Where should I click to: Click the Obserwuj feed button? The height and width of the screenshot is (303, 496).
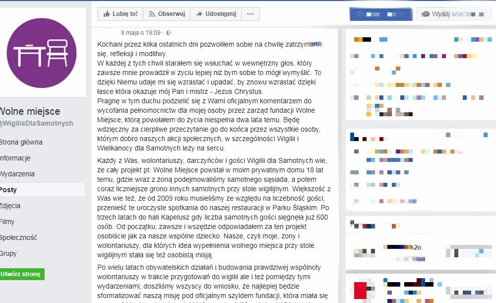167,14
